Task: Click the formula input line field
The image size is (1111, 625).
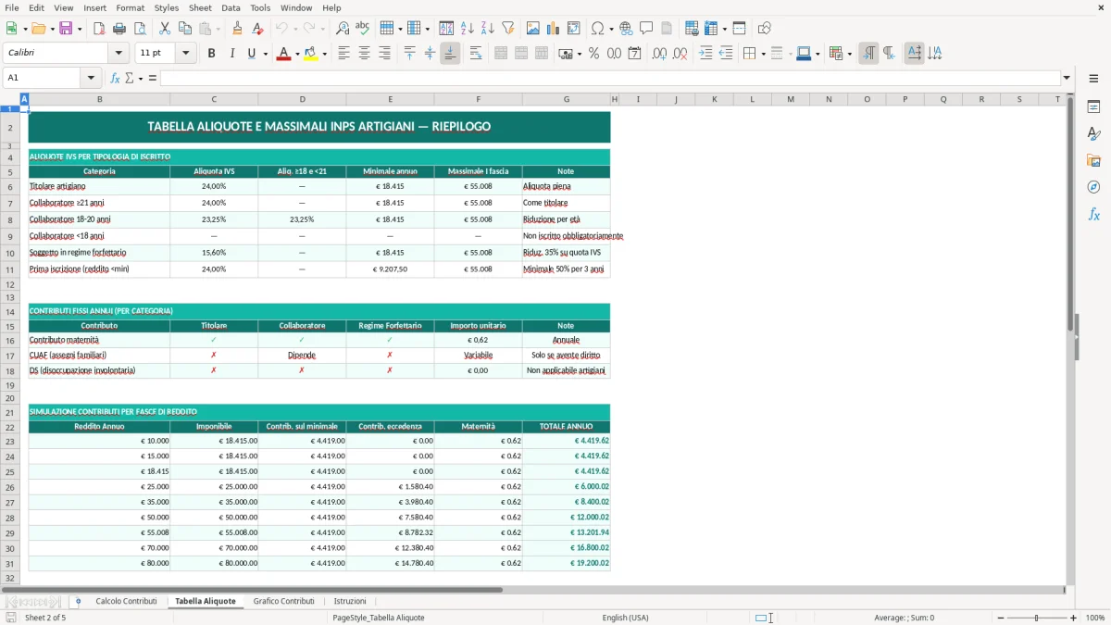Action: pyautogui.click(x=610, y=78)
